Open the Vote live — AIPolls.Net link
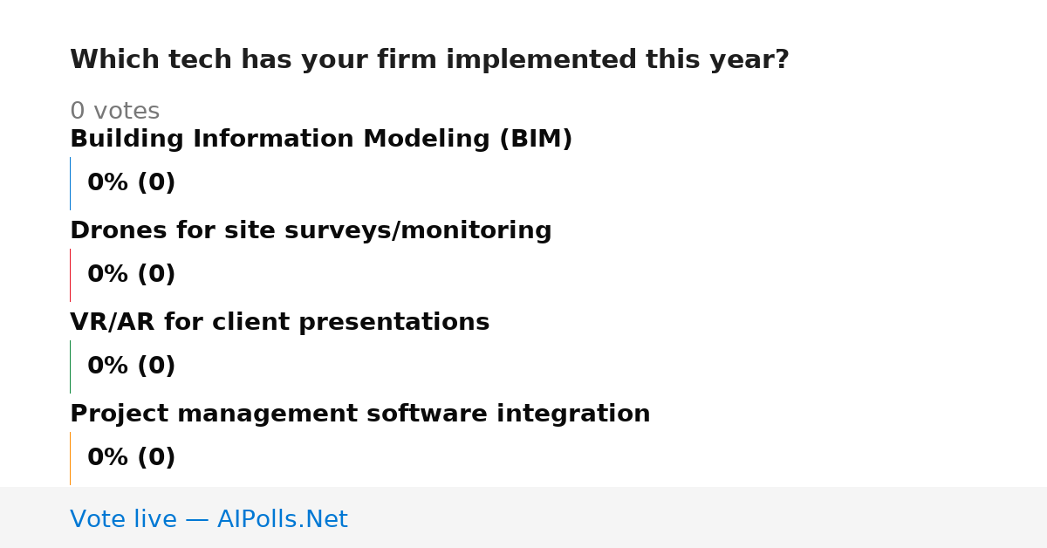Image resolution: width=1047 pixels, height=548 pixels. point(209,520)
